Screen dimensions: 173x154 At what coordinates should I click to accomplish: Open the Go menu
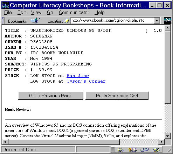coord(50,13)
